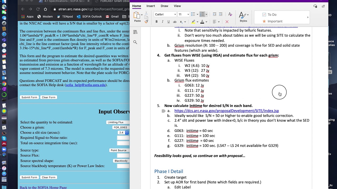This screenshot has width=337, height=189.
Task: Show the notebook navigation pane
Action: click(135, 32)
